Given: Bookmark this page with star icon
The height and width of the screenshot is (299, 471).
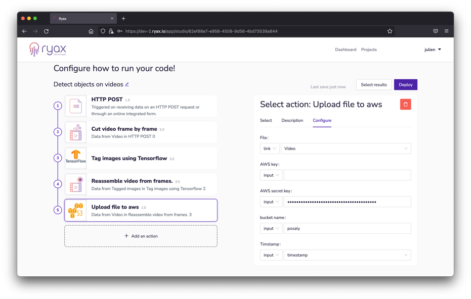Looking at the screenshot, I should 390,31.
